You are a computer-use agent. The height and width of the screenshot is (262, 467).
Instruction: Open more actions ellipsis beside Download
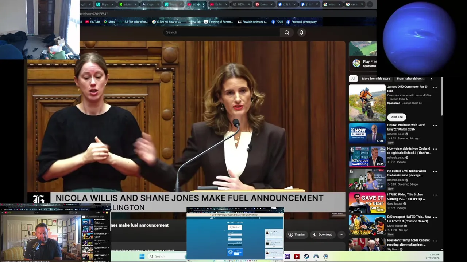[341, 235]
